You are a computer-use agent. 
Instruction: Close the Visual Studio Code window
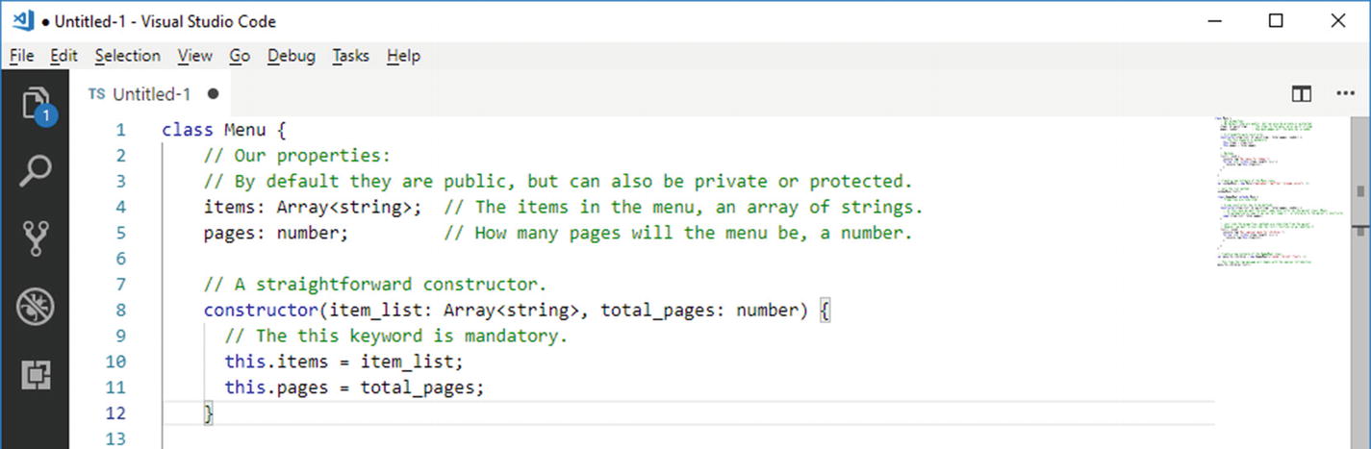(1338, 21)
